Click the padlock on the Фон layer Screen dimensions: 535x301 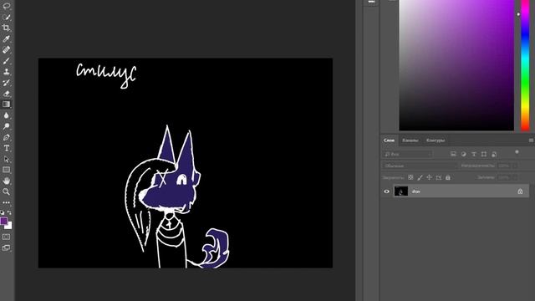pos(520,191)
